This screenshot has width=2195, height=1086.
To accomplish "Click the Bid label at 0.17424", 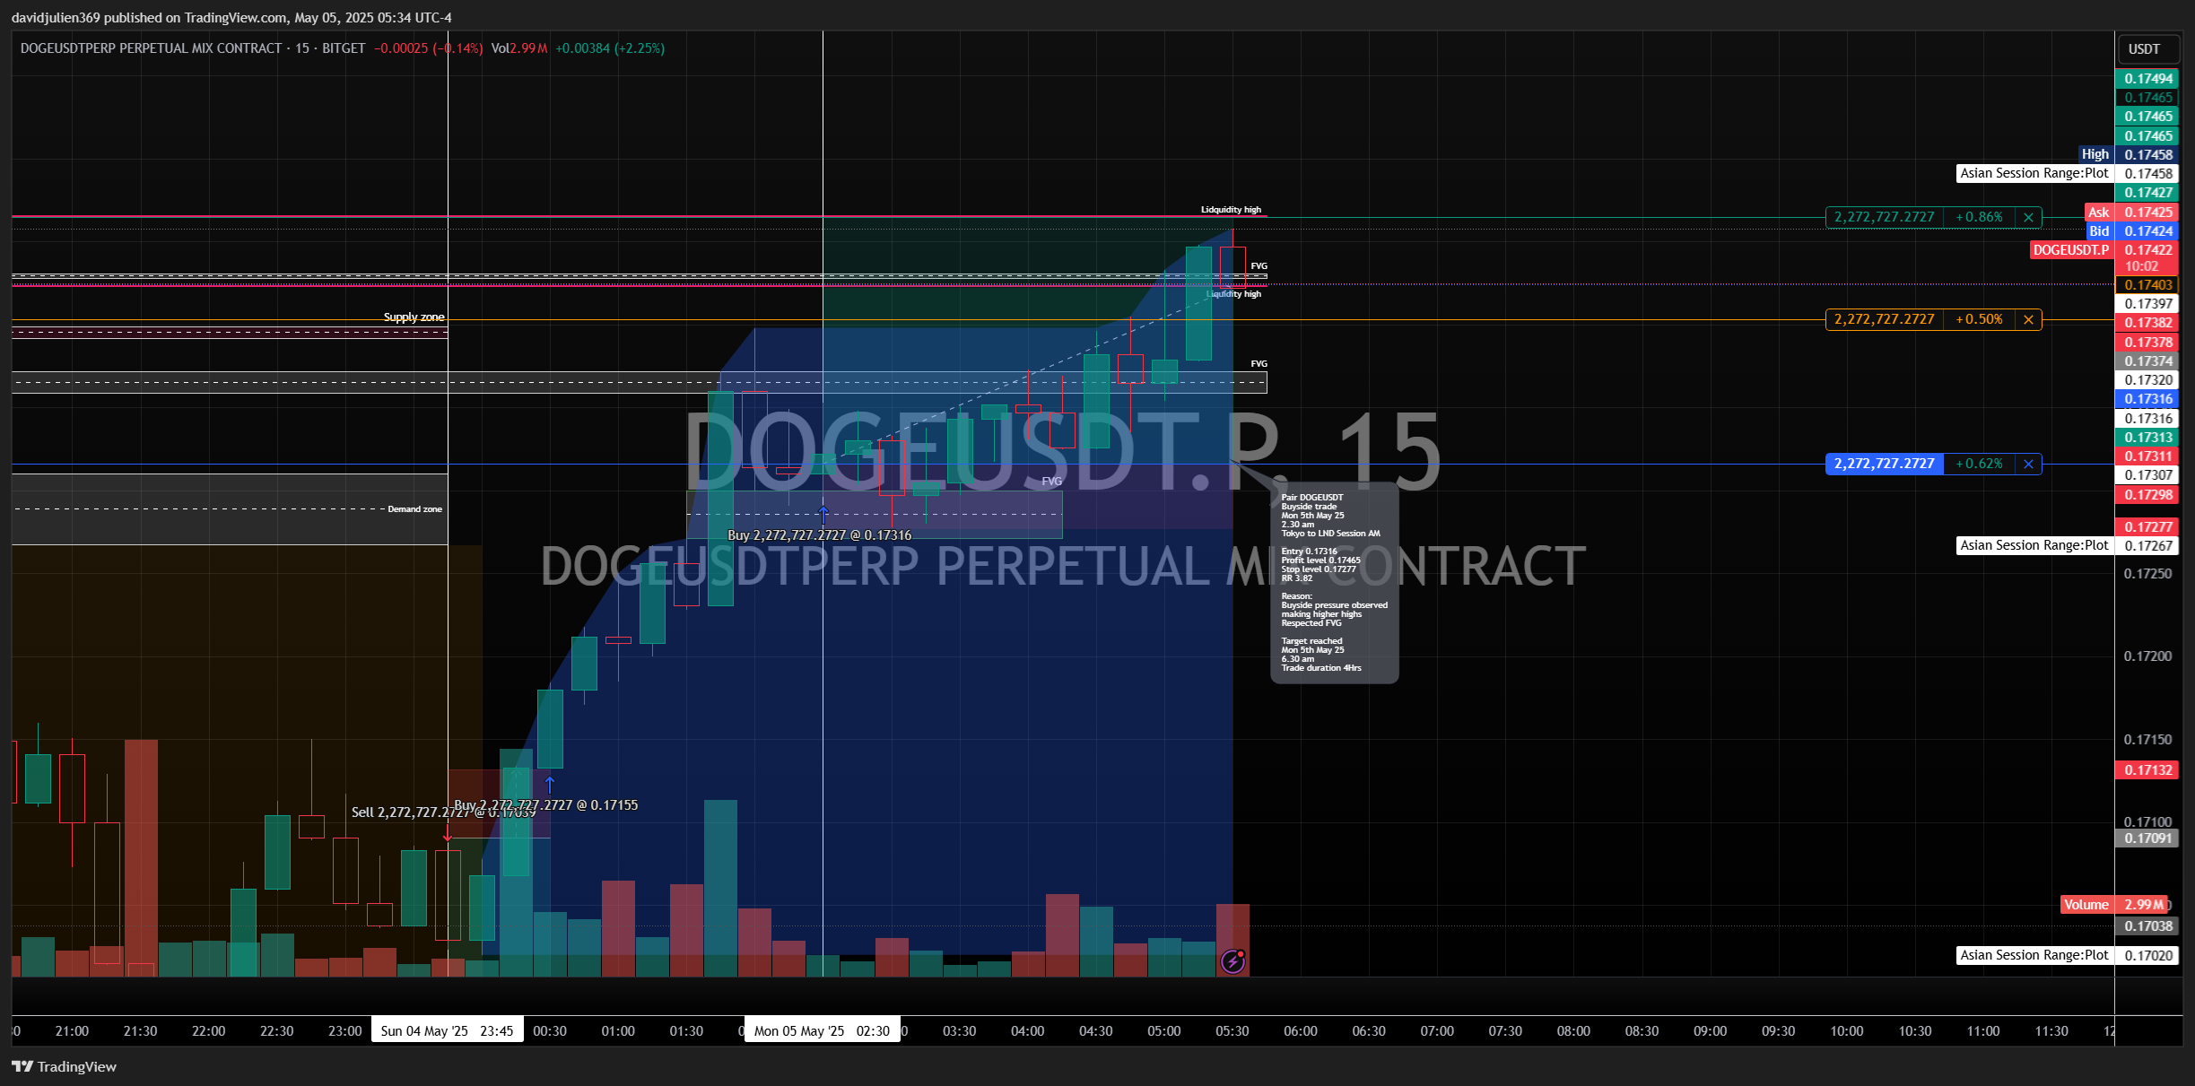I will (x=2099, y=231).
